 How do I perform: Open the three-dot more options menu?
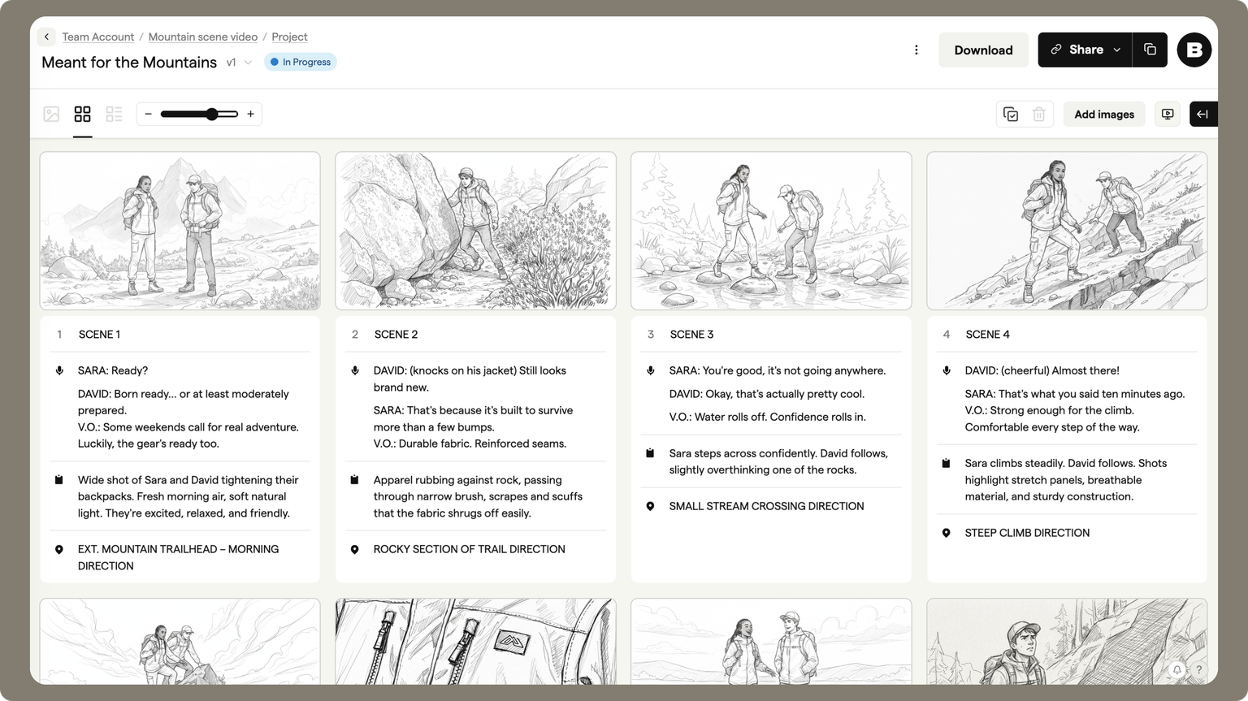click(916, 50)
